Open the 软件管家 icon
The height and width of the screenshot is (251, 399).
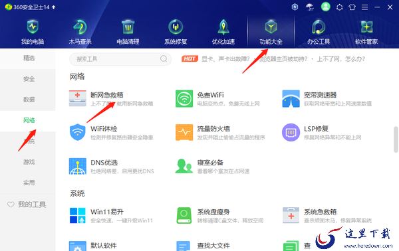(x=366, y=27)
